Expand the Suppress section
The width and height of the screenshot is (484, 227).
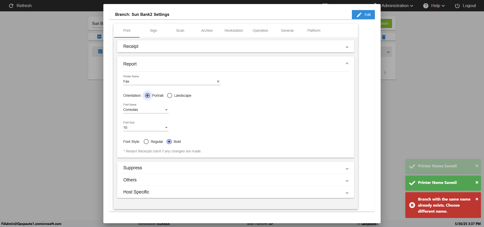pos(235,168)
